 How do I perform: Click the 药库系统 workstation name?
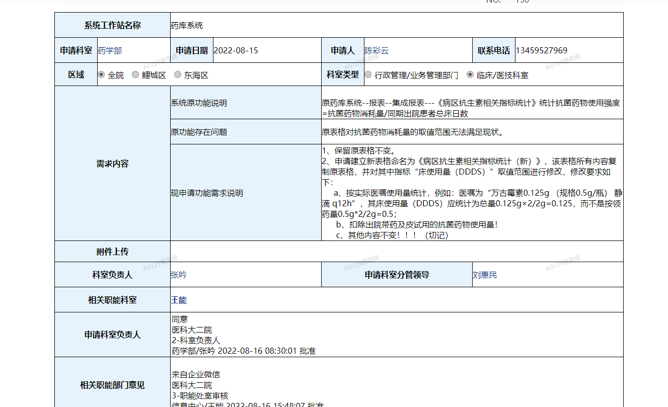click(187, 25)
